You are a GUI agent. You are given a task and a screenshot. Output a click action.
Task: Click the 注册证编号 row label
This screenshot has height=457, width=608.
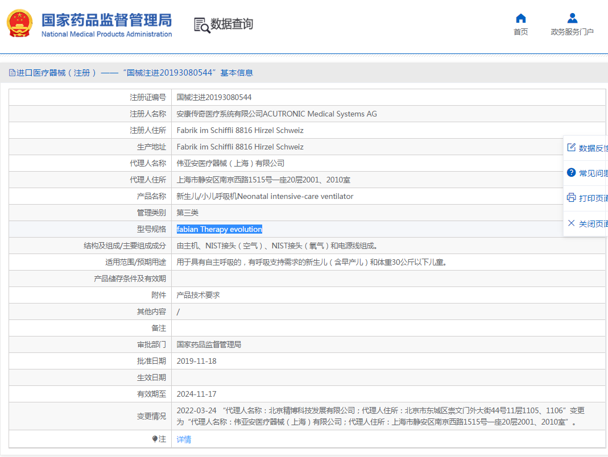click(x=148, y=97)
